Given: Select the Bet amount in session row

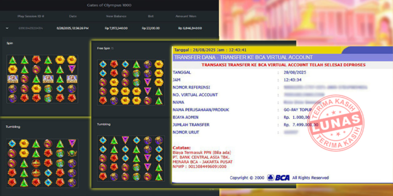Looking at the screenshot, I should coord(150,28).
